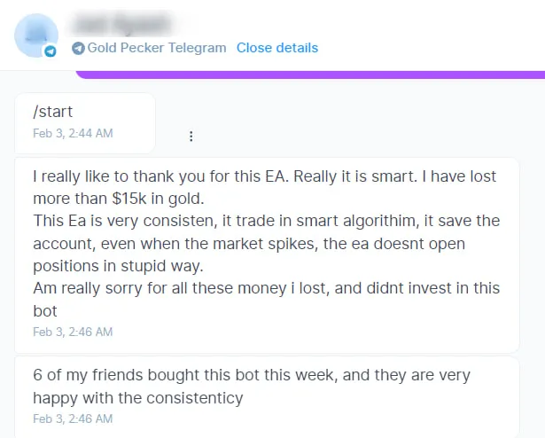Click the timestamp below the friends message
Screen dimensions: 545x438
(73, 418)
